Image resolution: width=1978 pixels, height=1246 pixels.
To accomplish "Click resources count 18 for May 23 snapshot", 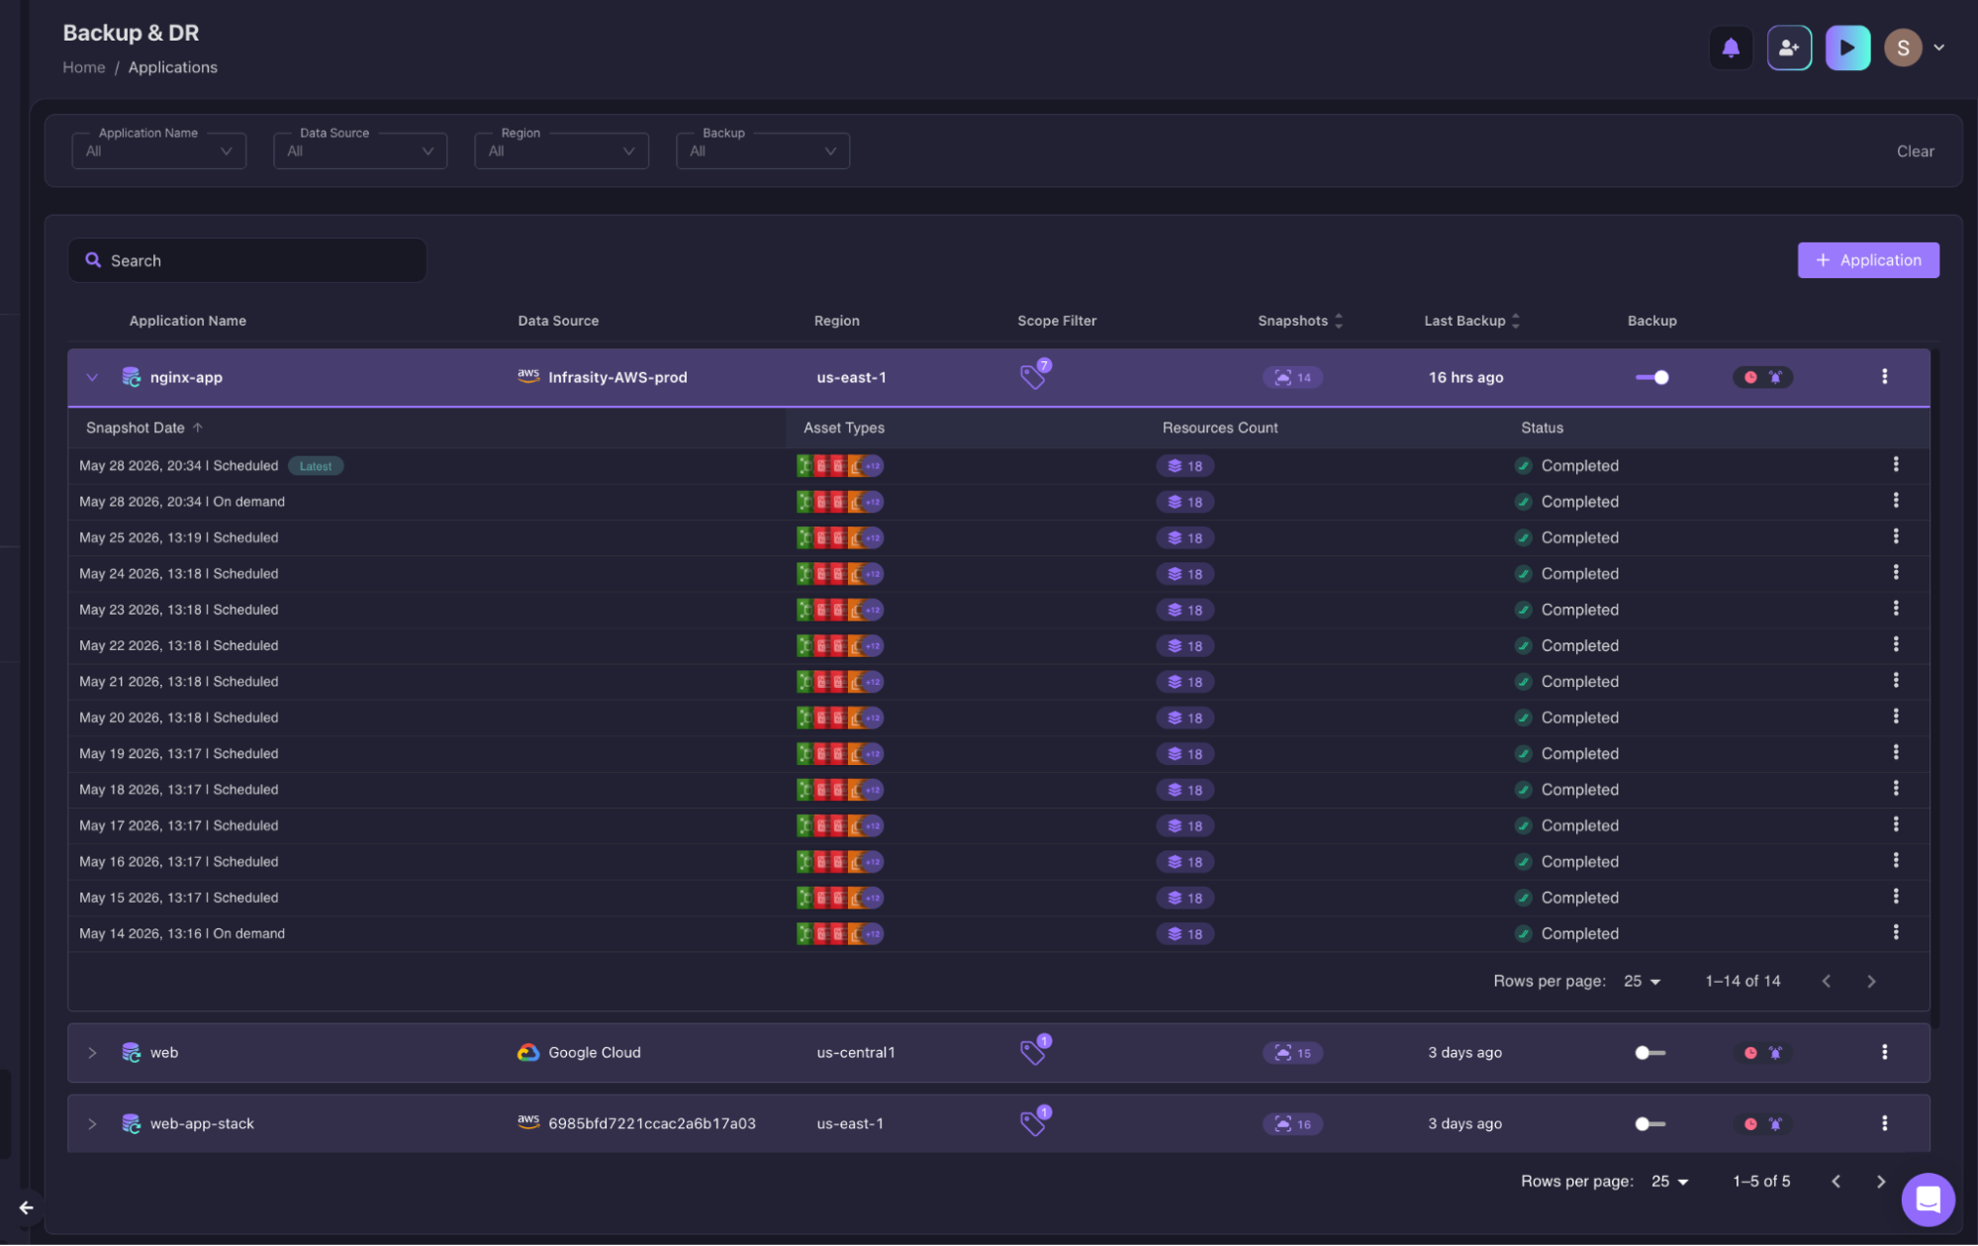I will pos(1185,611).
